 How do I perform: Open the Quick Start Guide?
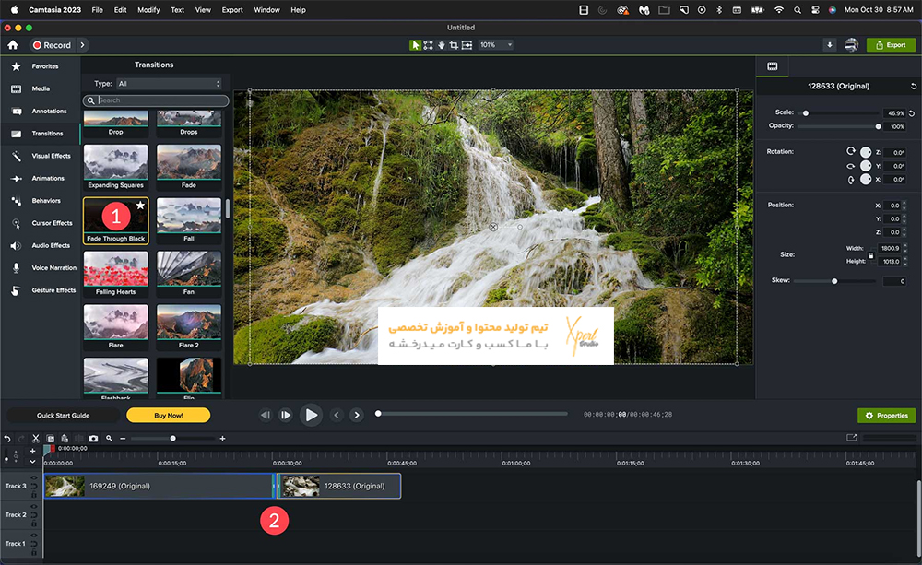pyautogui.click(x=63, y=416)
